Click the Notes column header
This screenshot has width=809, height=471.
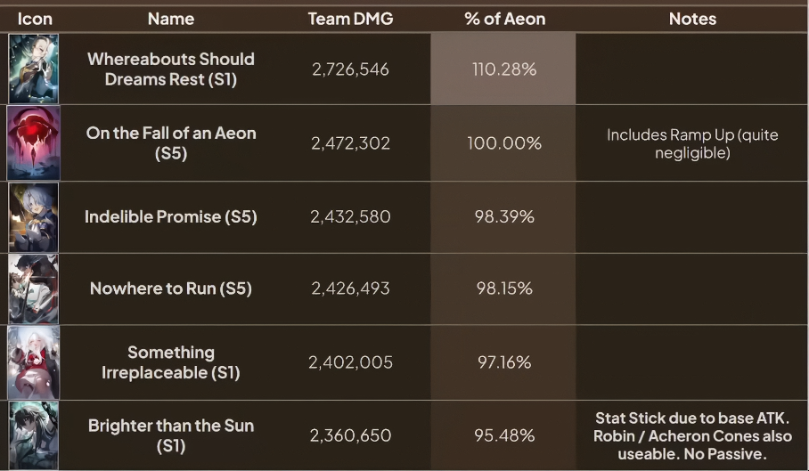pos(692,19)
